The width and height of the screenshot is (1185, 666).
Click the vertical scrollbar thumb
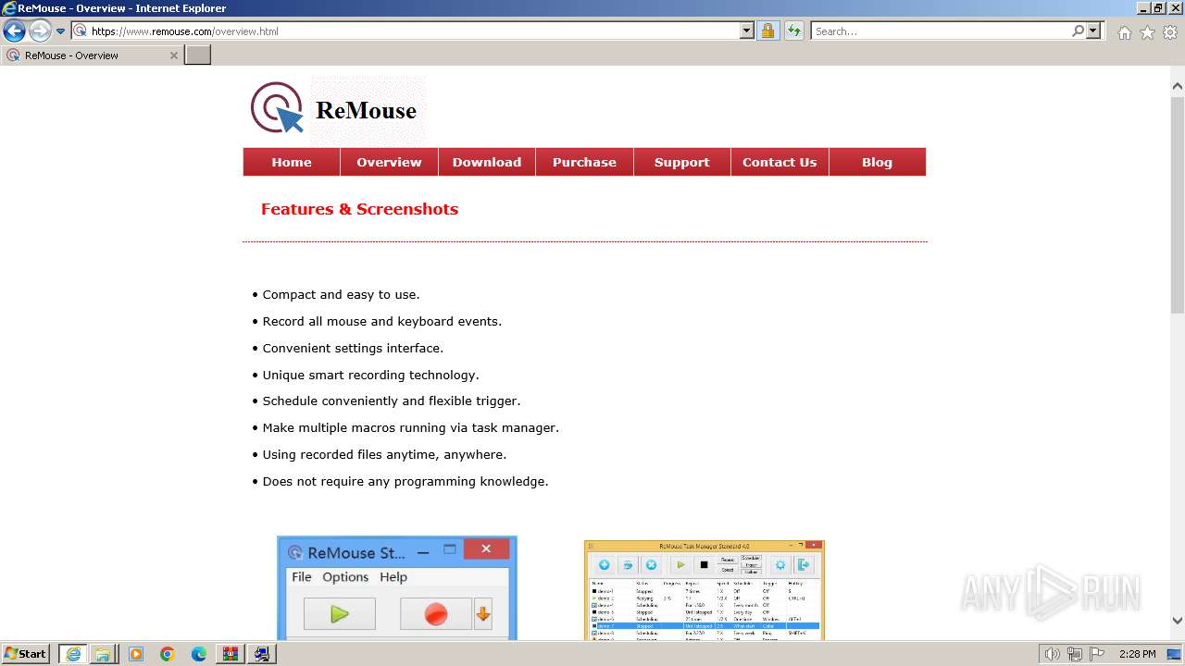[1178, 203]
